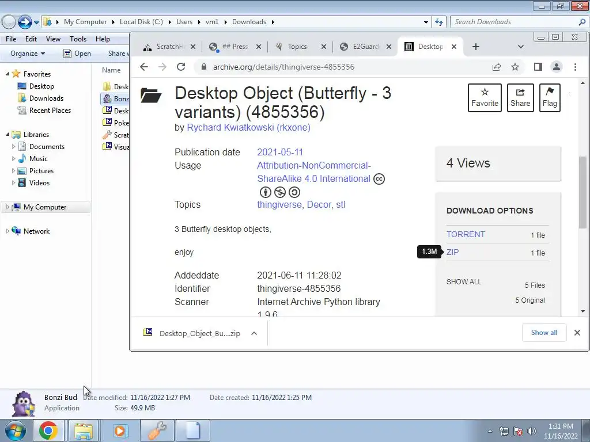The width and height of the screenshot is (590, 442).
Task: Open Chrome three-dot menu
Action: [575, 67]
